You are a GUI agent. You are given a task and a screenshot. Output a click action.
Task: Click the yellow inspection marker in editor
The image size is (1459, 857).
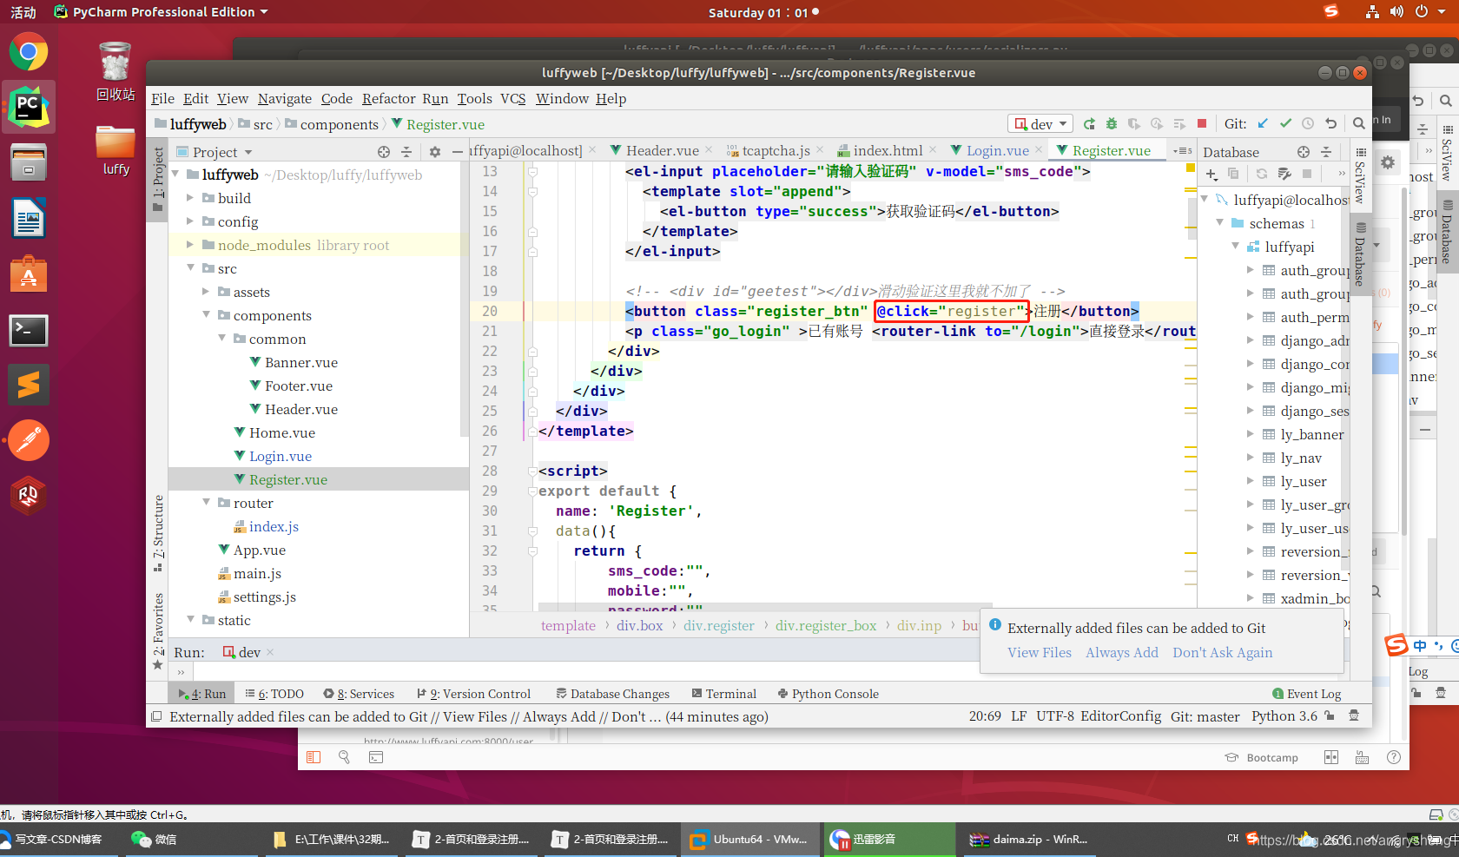pyautogui.click(x=1191, y=167)
